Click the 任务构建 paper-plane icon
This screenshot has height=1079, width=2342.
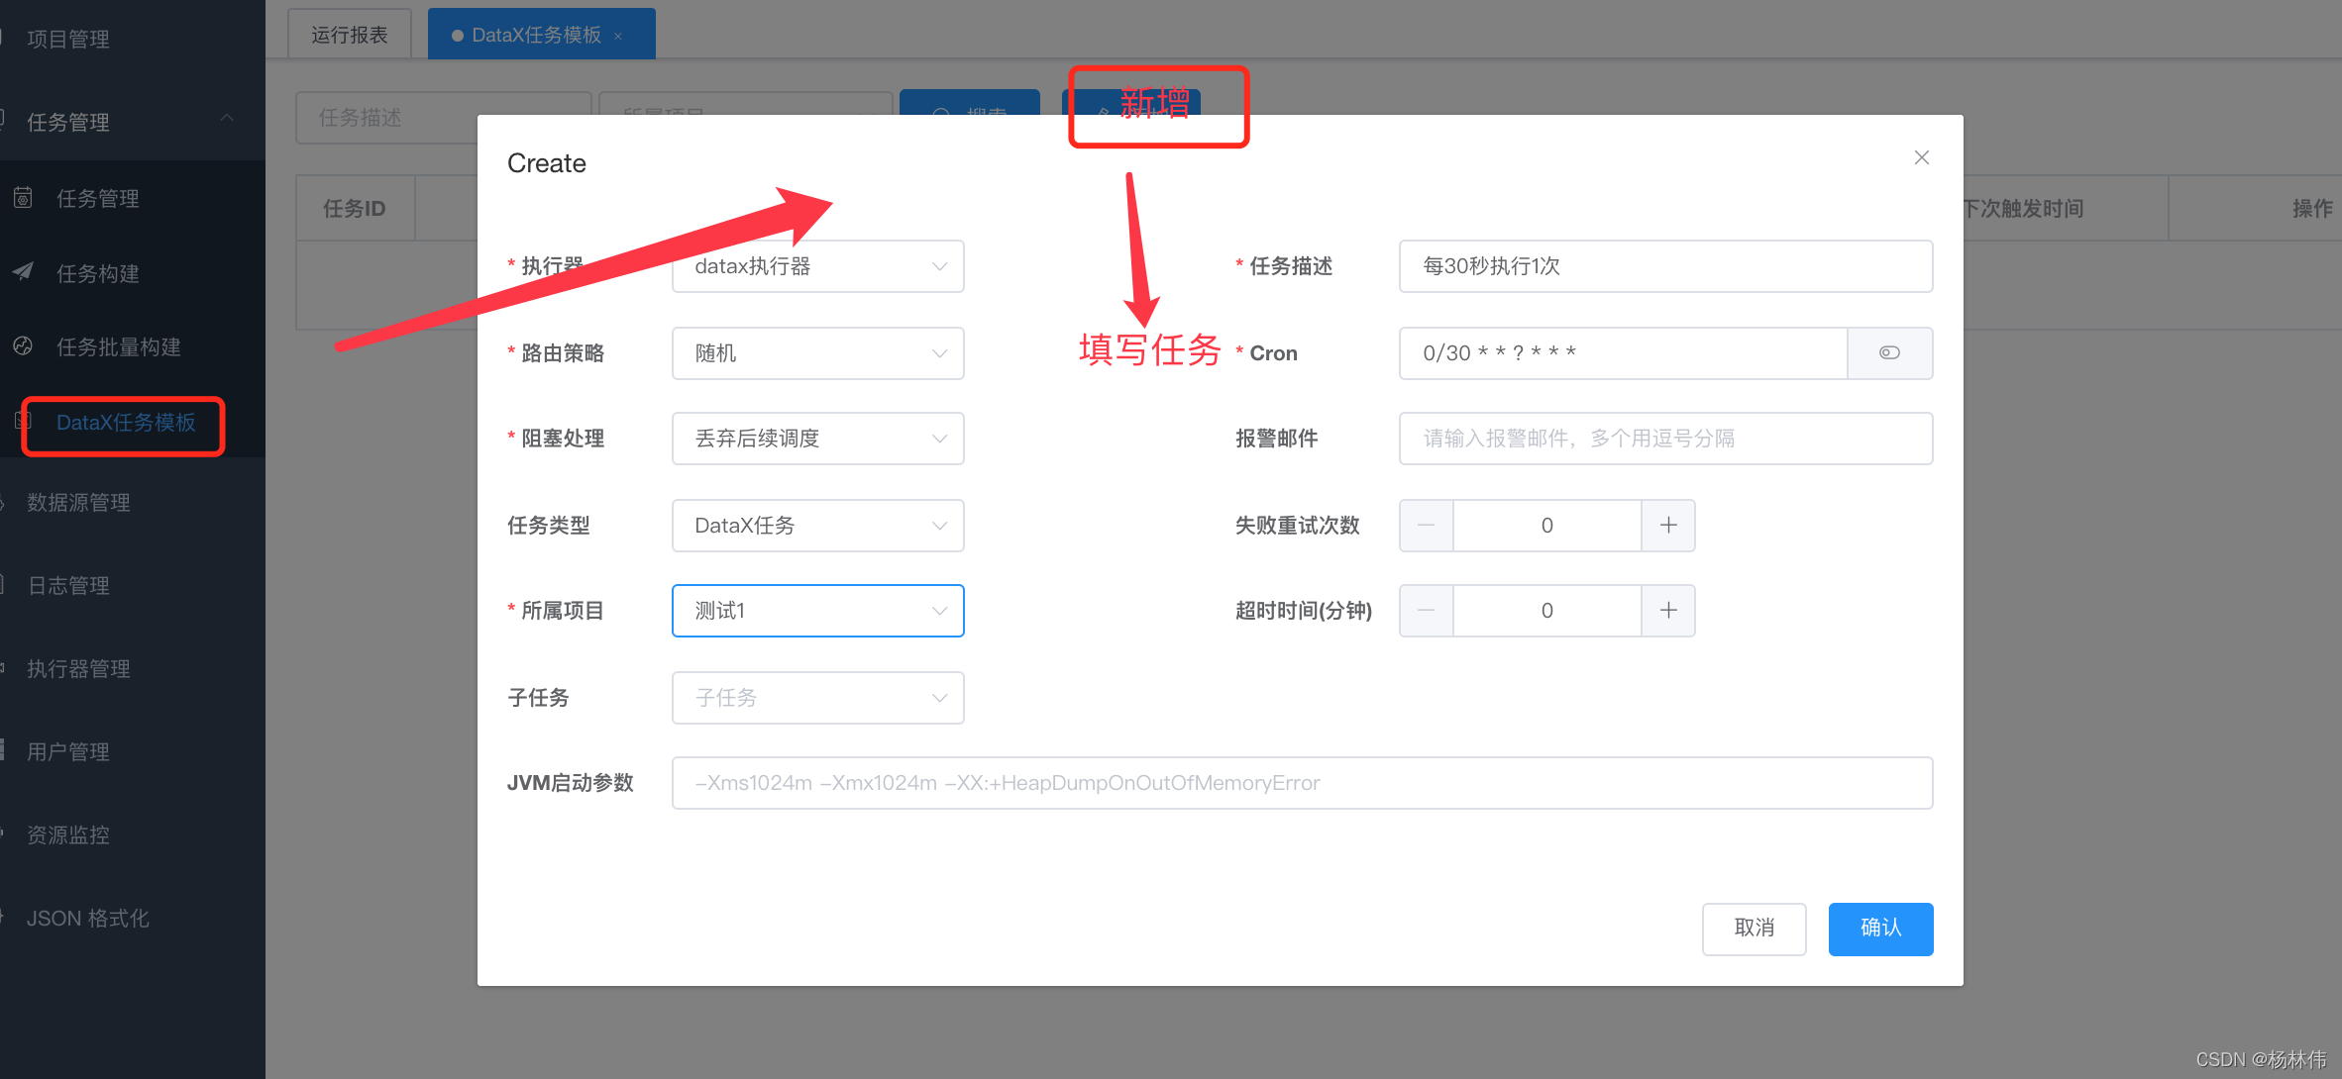tap(22, 272)
